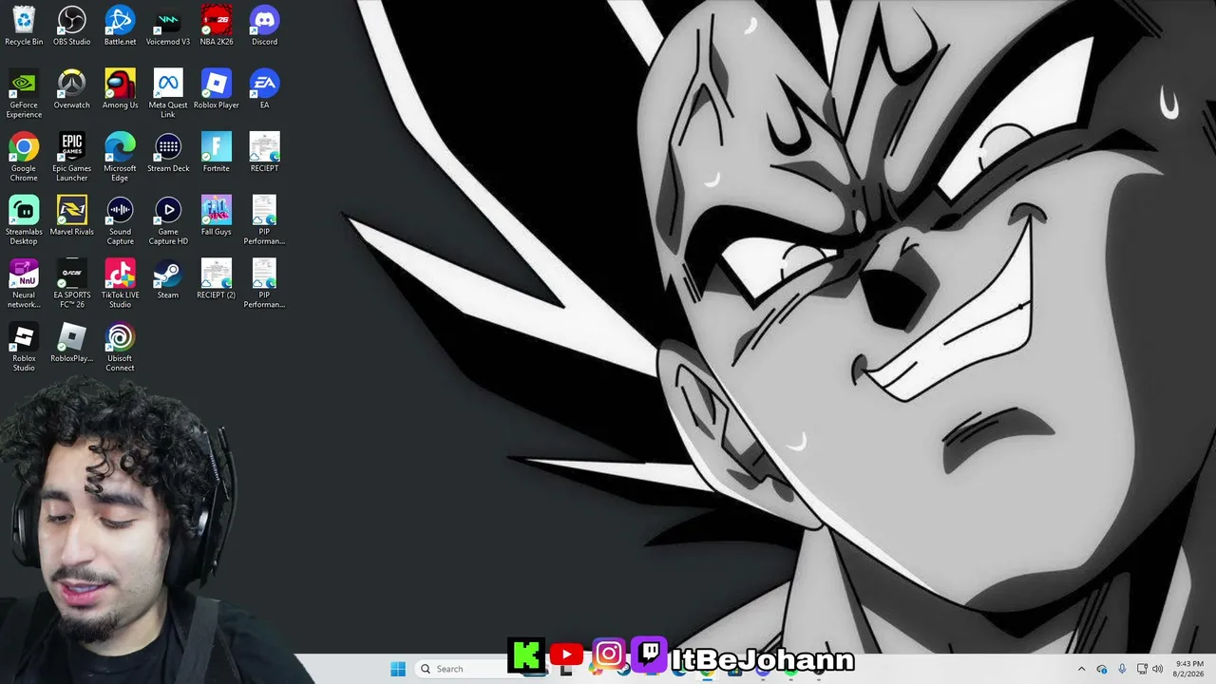Click the Roblox Studio shortcut
1216x684 pixels.
(x=24, y=349)
